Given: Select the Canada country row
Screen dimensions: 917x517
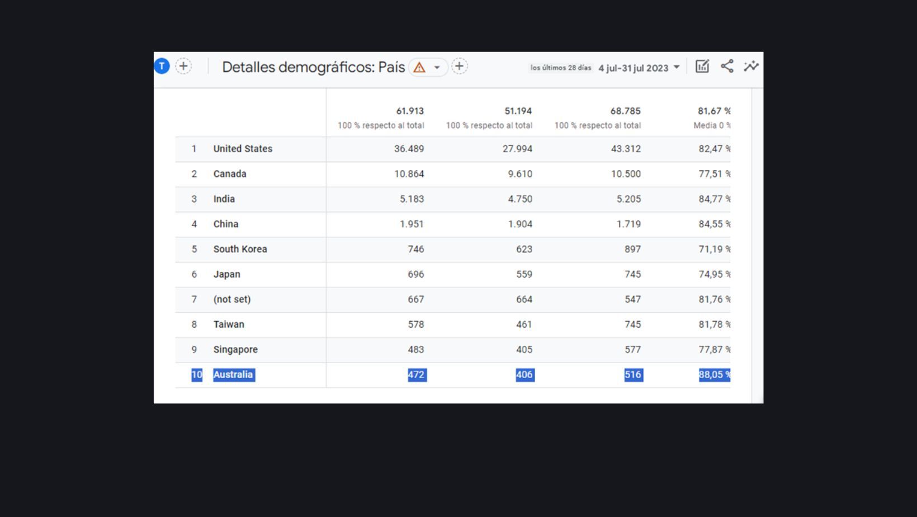Looking at the screenshot, I should pos(230,174).
